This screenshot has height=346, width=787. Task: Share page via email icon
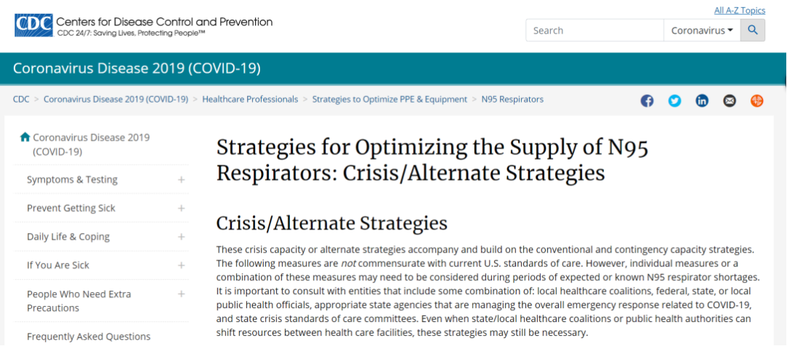click(x=729, y=101)
